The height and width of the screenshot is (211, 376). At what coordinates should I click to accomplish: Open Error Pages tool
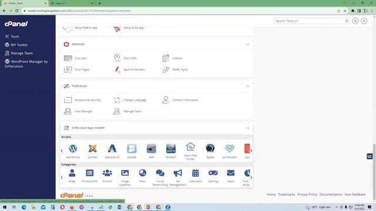tap(77, 69)
